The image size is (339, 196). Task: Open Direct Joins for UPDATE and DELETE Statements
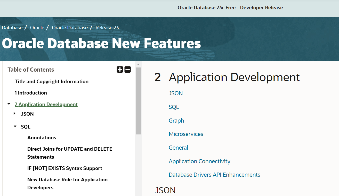70,153
